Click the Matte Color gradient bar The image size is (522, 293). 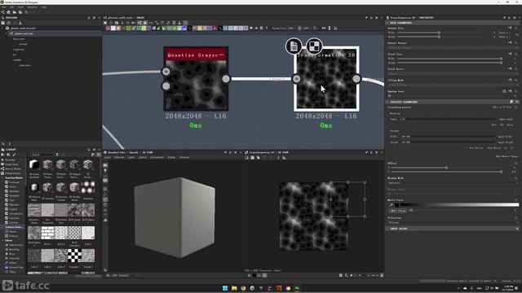pos(459,205)
